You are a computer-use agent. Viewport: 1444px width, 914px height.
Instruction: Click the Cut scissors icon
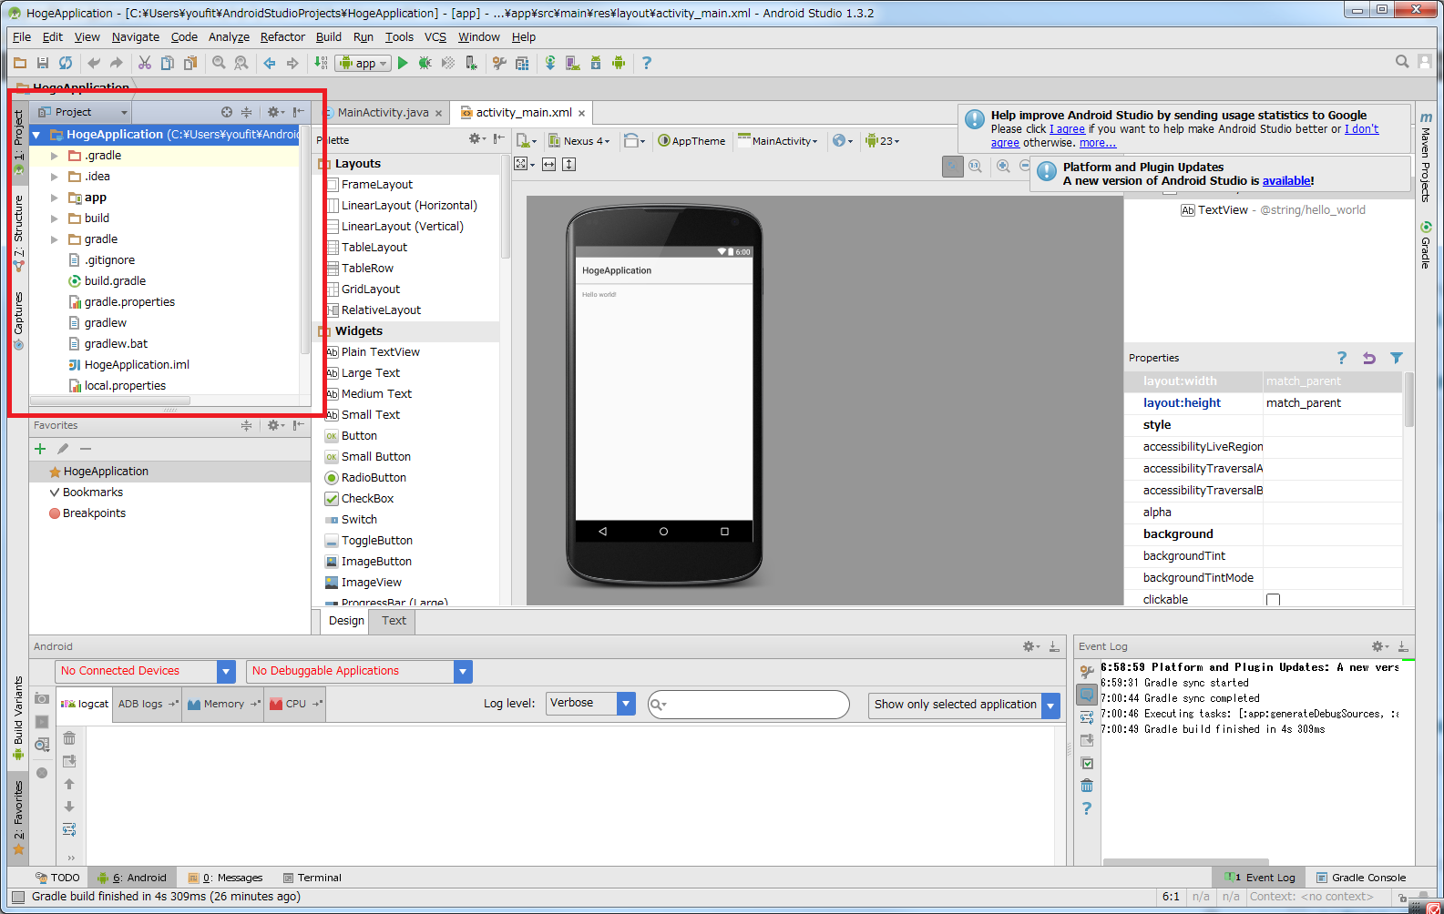145,63
